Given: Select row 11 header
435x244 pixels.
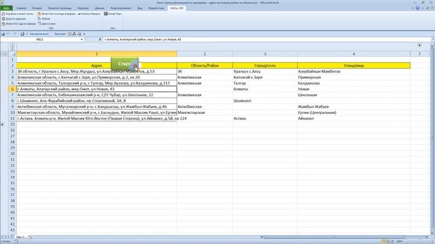Looking at the screenshot, I should pos(12,119).
